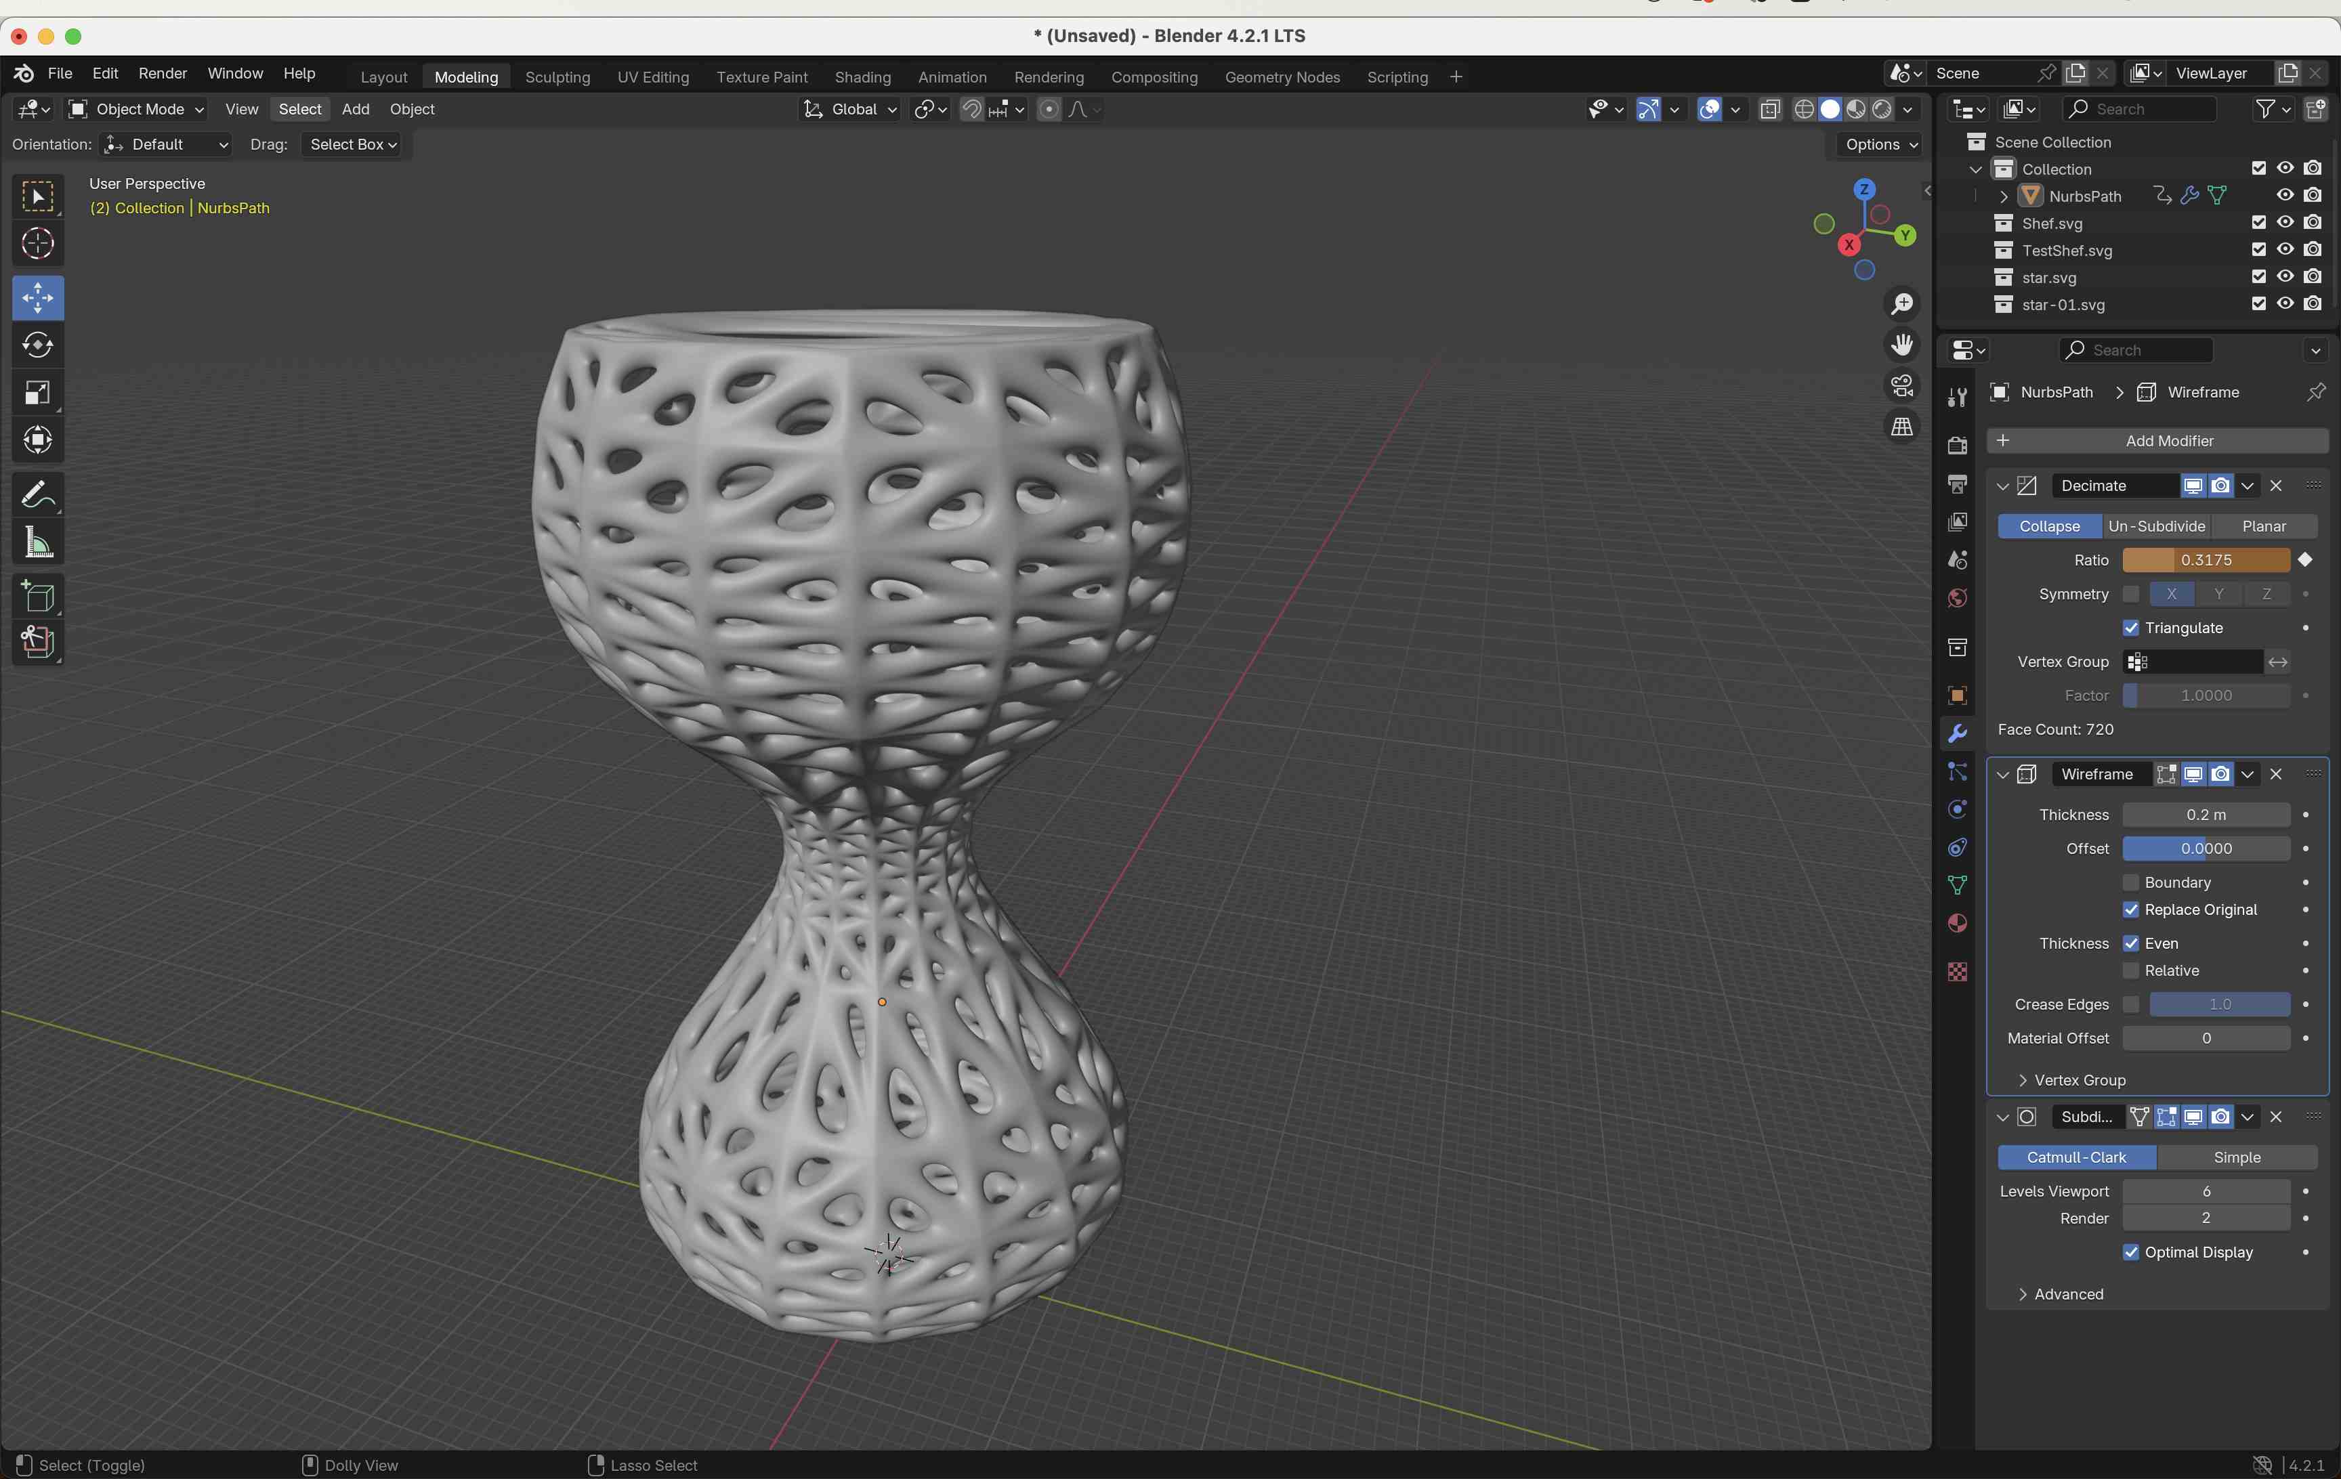This screenshot has width=2341, height=1479.
Task: Select the Cursor tool in toolbar
Action: 38,243
